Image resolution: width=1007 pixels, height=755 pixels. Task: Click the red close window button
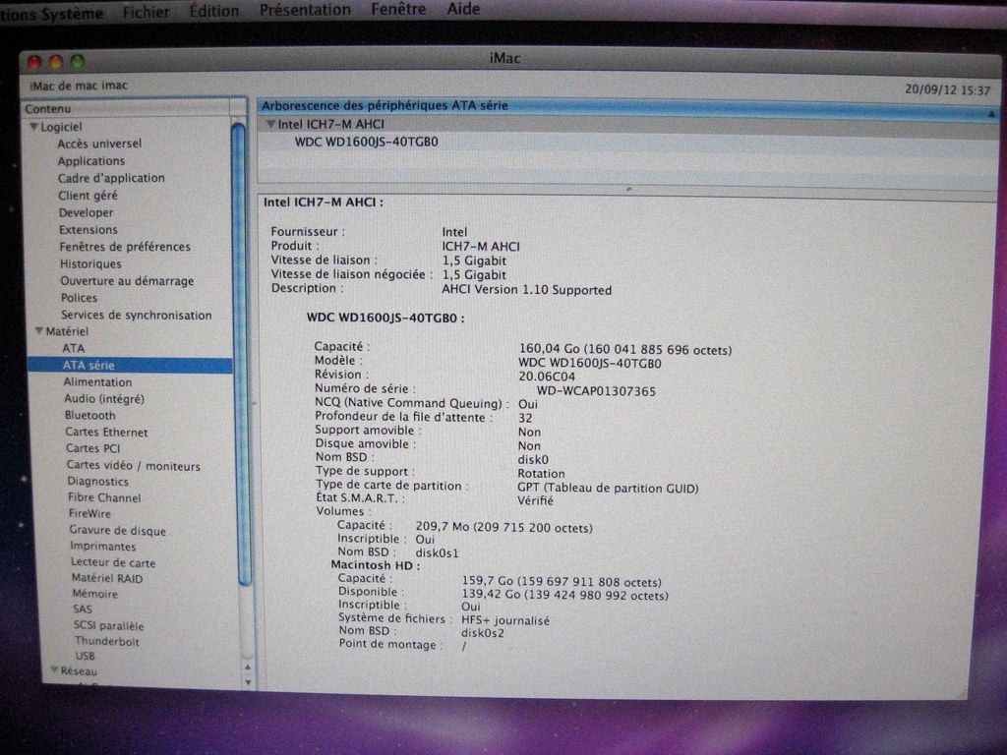[34, 62]
